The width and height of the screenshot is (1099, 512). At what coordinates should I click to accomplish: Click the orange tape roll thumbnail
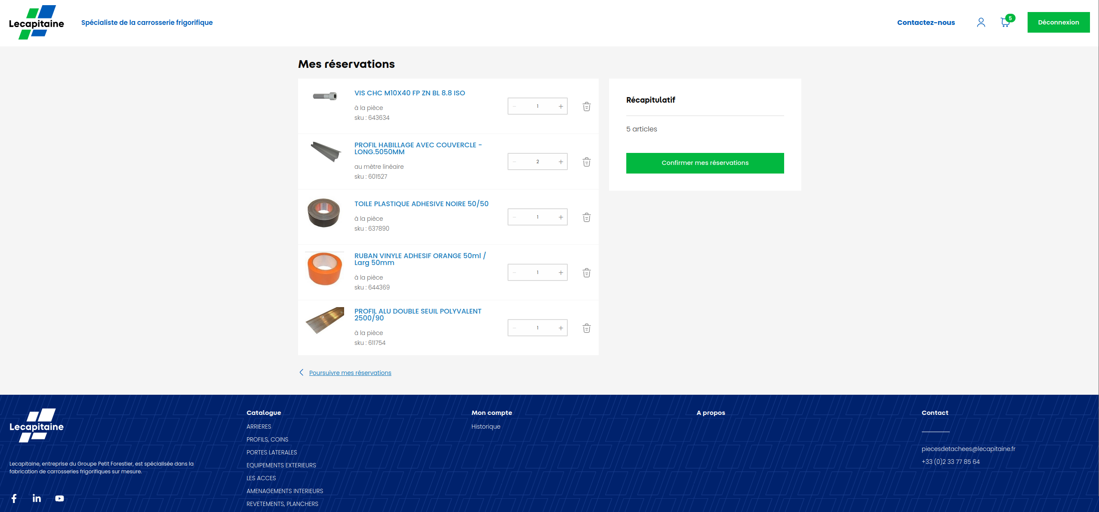[325, 269]
